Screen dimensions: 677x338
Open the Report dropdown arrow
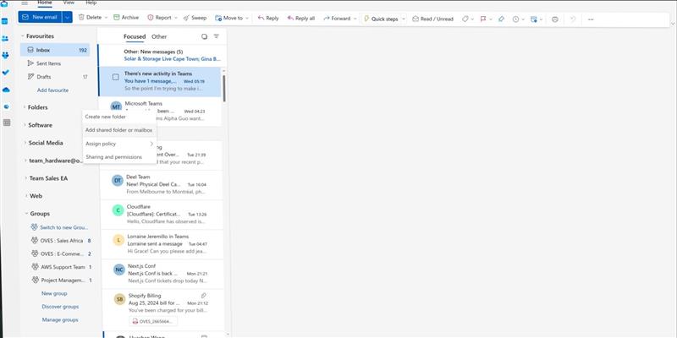click(x=176, y=18)
